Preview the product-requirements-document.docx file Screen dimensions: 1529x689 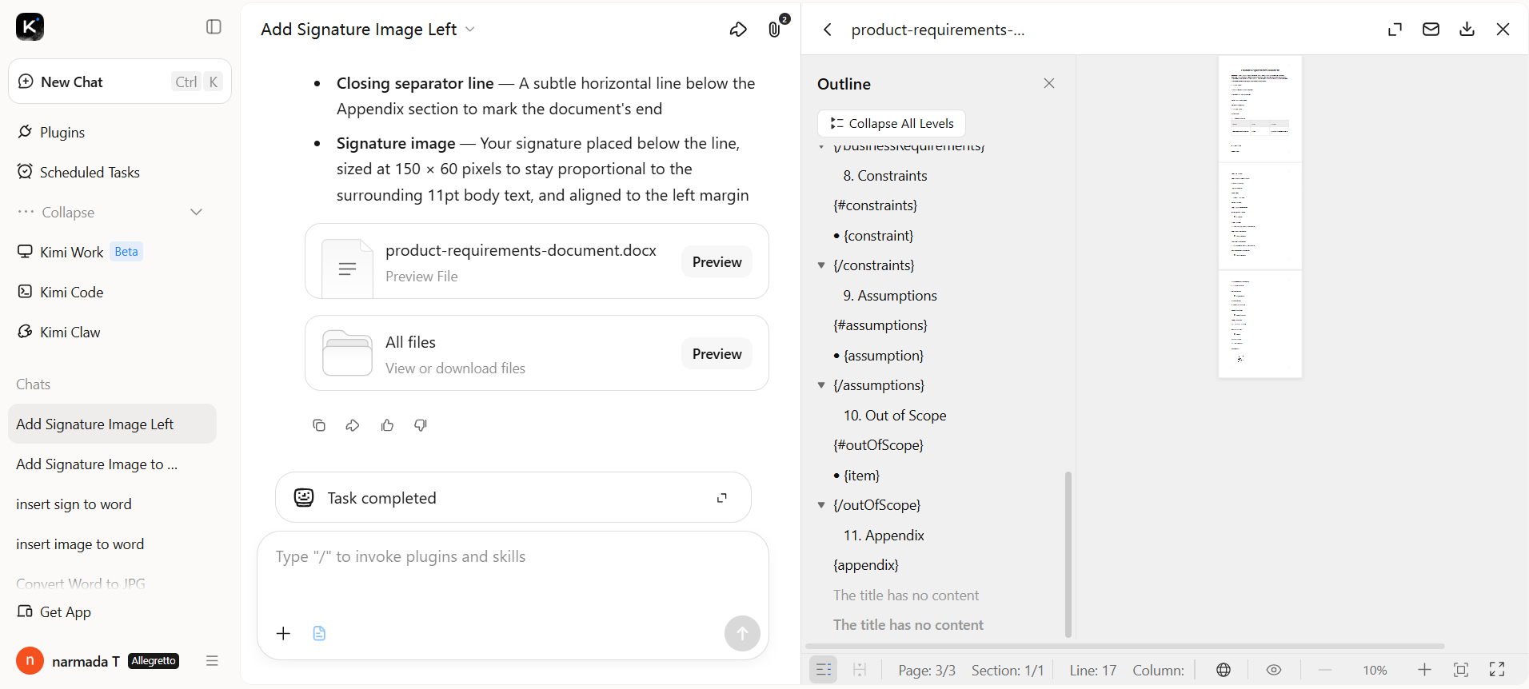pyautogui.click(x=717, y=262)
